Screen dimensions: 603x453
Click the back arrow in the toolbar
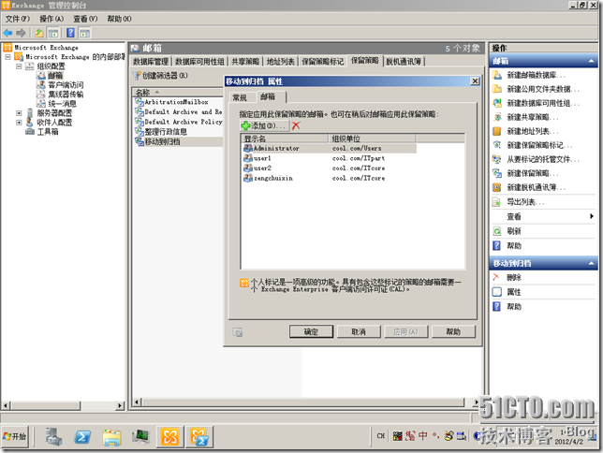pyautogui.click(x=8, y=33)
